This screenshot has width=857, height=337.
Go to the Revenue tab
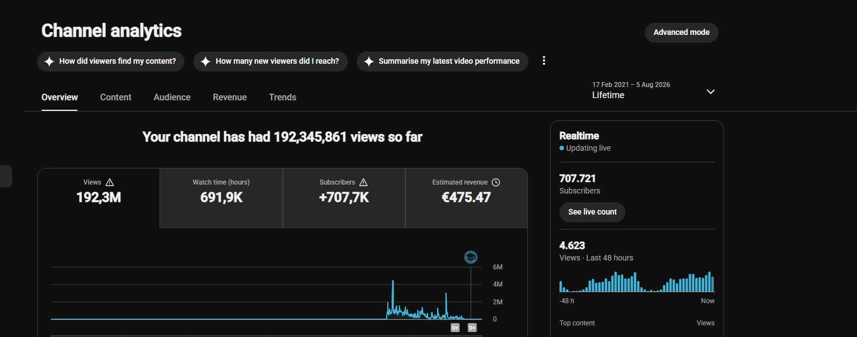click(230, 98)
